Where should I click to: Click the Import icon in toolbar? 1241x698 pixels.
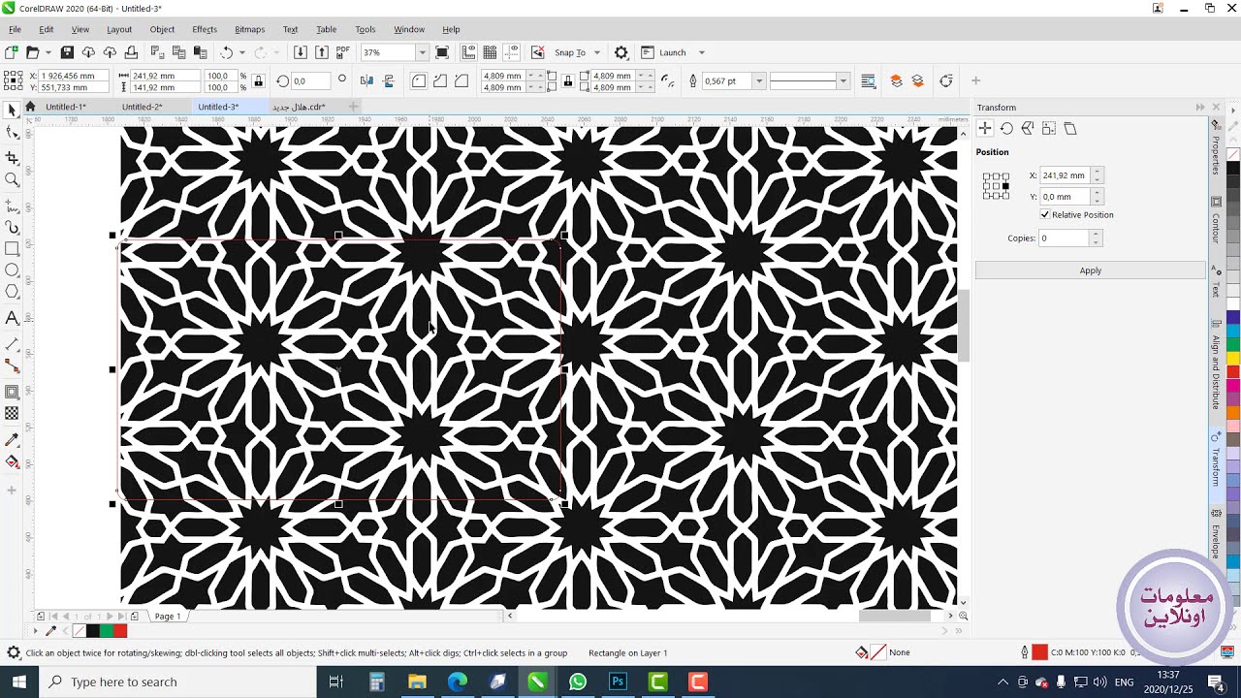(301, 52)
